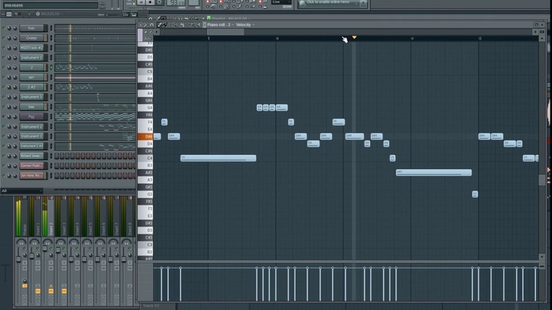Unmute the Psg channel LED
The width and height of the screenshot is (552, 310).
(x=3, y=116)
